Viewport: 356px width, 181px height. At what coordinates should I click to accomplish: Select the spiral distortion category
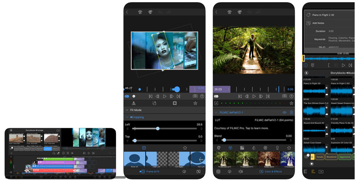(265, 148)
